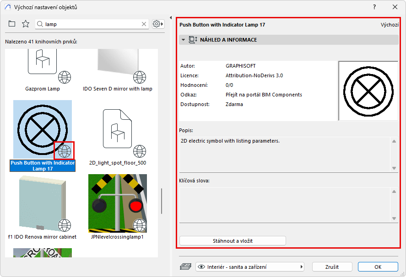Open help with the question mark
This screenshot has height=277, width=406.
[374, 7]
